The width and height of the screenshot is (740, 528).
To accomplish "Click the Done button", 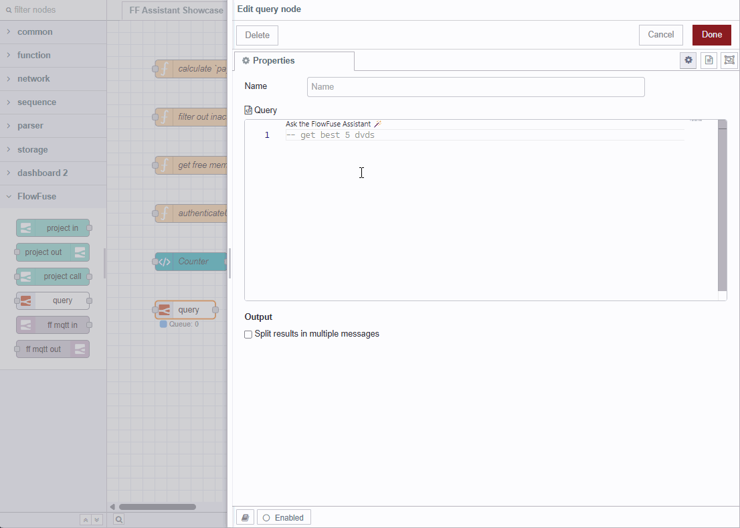I will (x=711, y=35).
